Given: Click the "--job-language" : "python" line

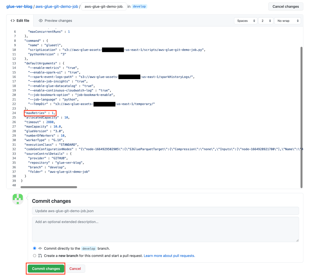Looking at the screenshot, I should [53, 99].
